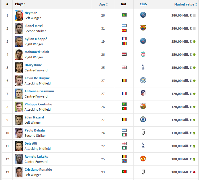The image size is (199, 180).
Task: Click the Juventus crest in Dybala's row
Action: 143,132
